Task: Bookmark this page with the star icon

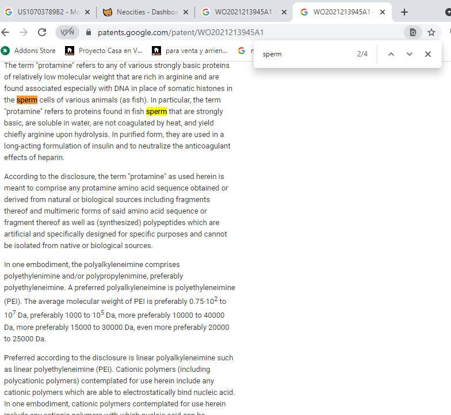Action: click(x=431, y=32)
